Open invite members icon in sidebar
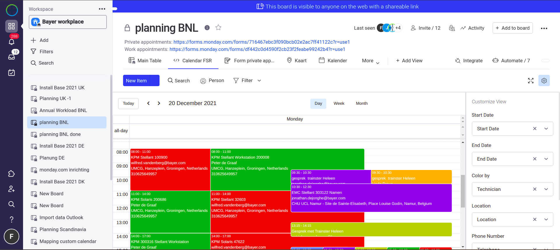560x250 pixels. (11, 189)
